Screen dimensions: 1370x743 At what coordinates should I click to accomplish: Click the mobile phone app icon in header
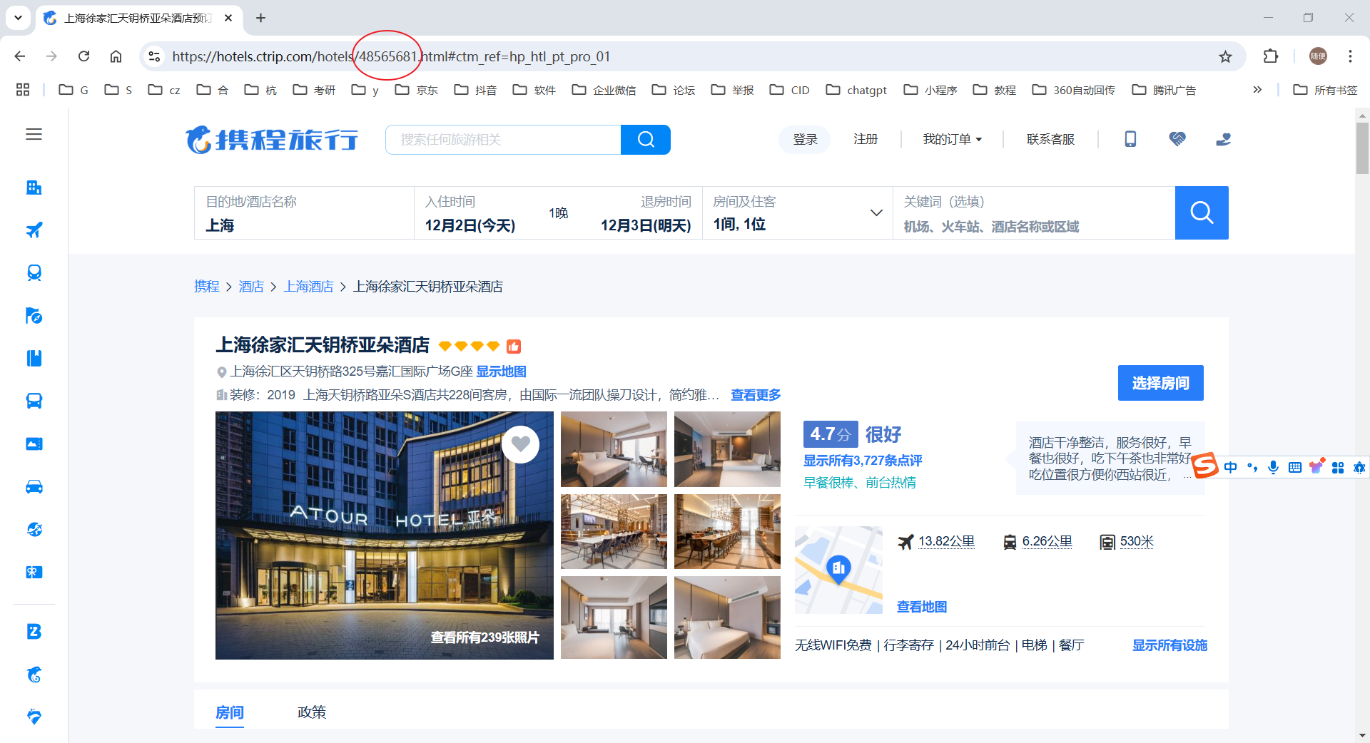[1130, 139]
